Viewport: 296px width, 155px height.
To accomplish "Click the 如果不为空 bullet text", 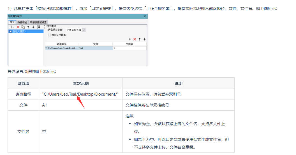I will tap(181, 143).
